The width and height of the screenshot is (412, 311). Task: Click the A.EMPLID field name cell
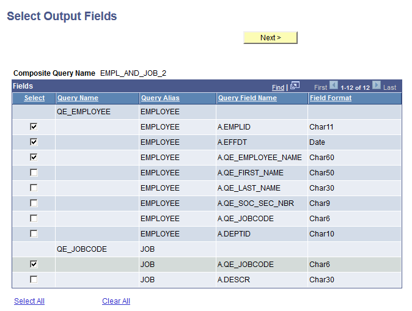[234, 127]
